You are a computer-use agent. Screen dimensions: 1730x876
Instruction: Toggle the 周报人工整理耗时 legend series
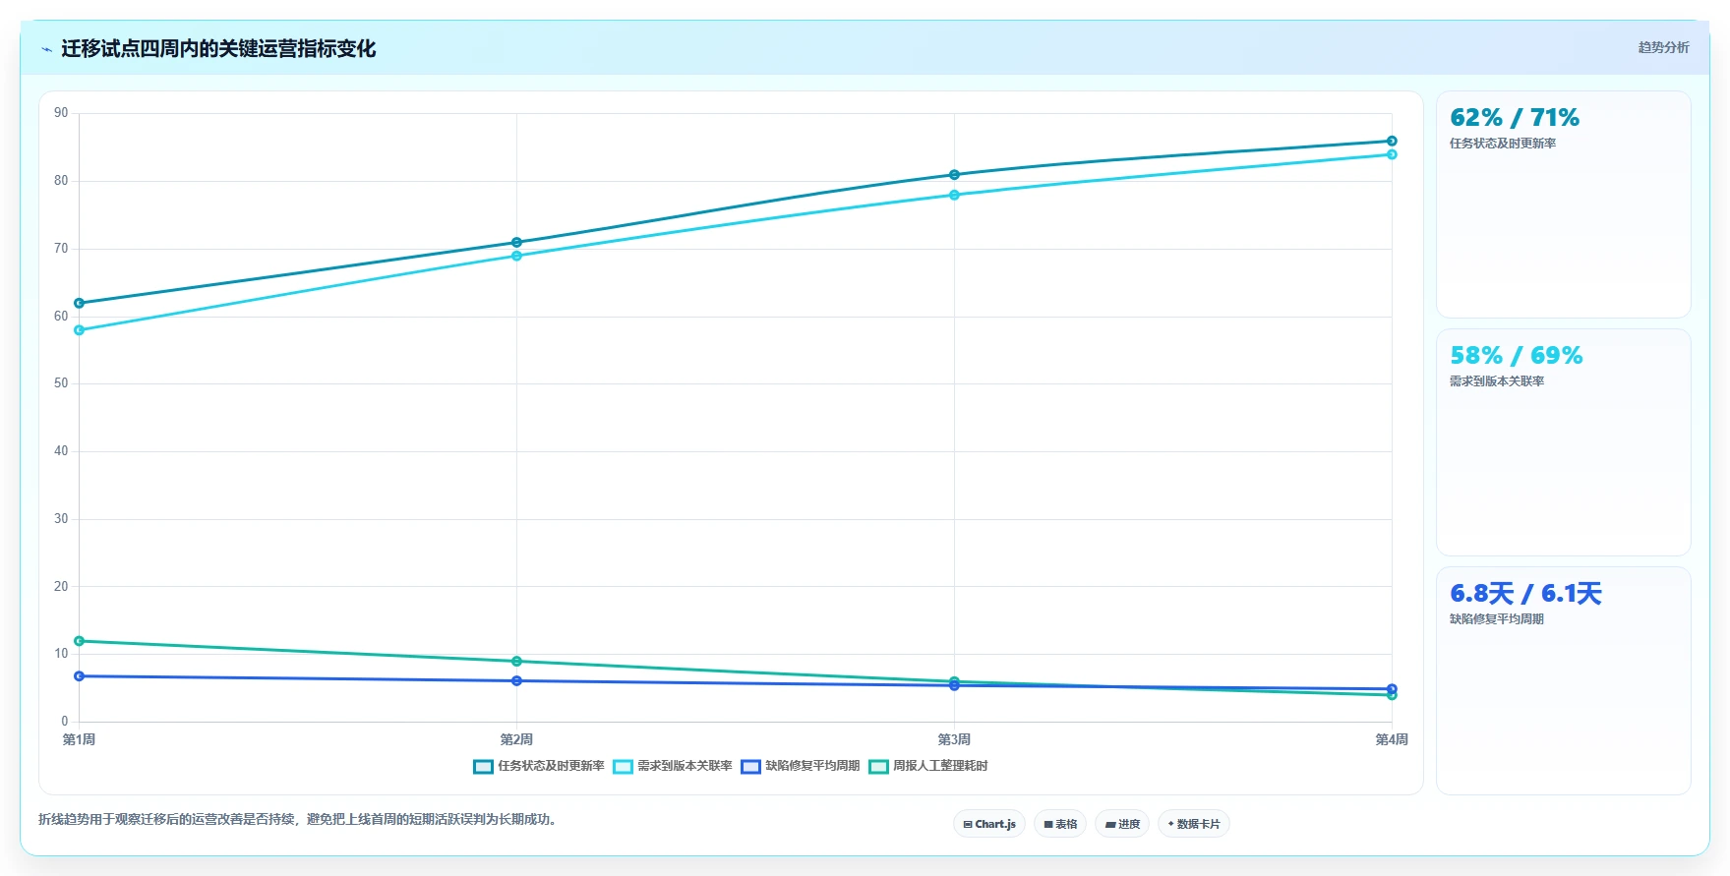click(928, 766)
